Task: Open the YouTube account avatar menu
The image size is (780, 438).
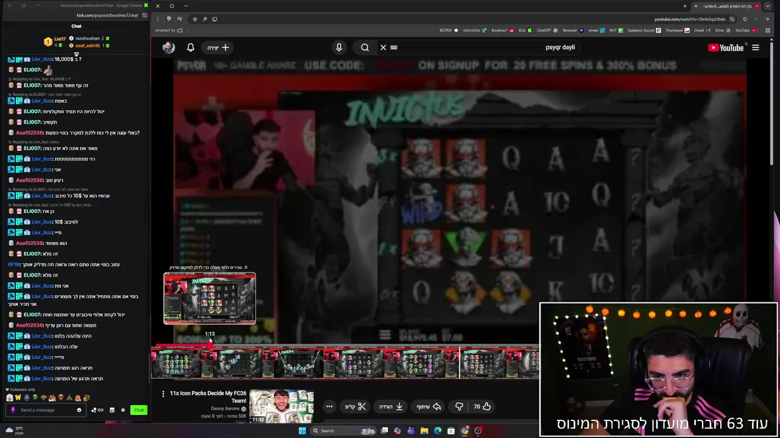Action: click(x=169, y=47)
